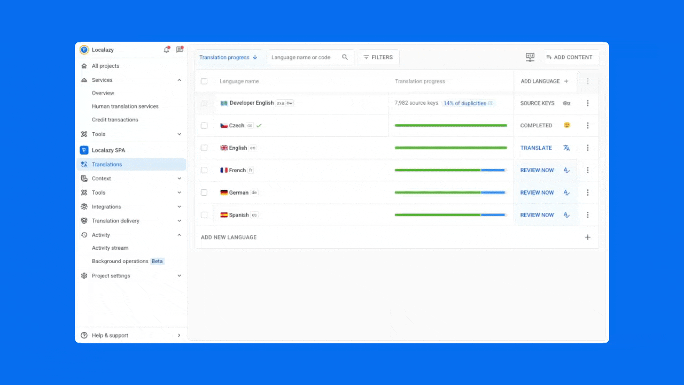Open the English row three-dot menu

[588, 148]
